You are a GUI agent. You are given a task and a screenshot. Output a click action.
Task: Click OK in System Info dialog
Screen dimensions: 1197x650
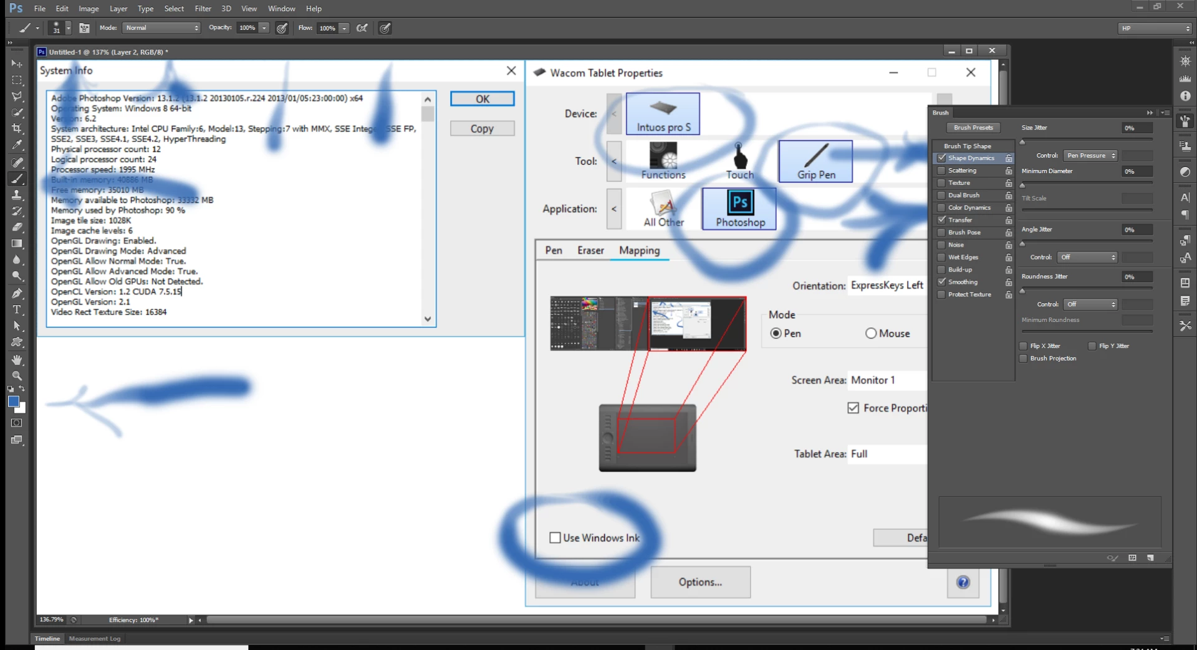483,99
